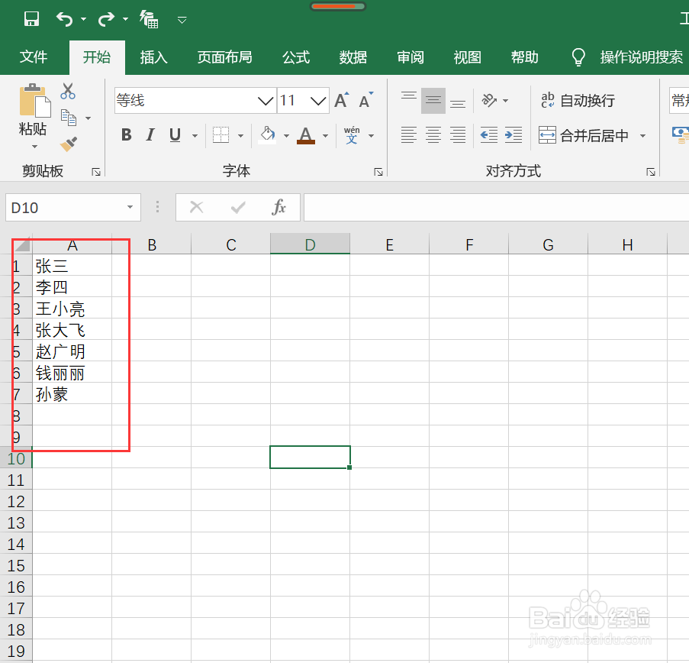
Task: Open the Borders dropdown arrow
Action: click(x=240, y=135)
